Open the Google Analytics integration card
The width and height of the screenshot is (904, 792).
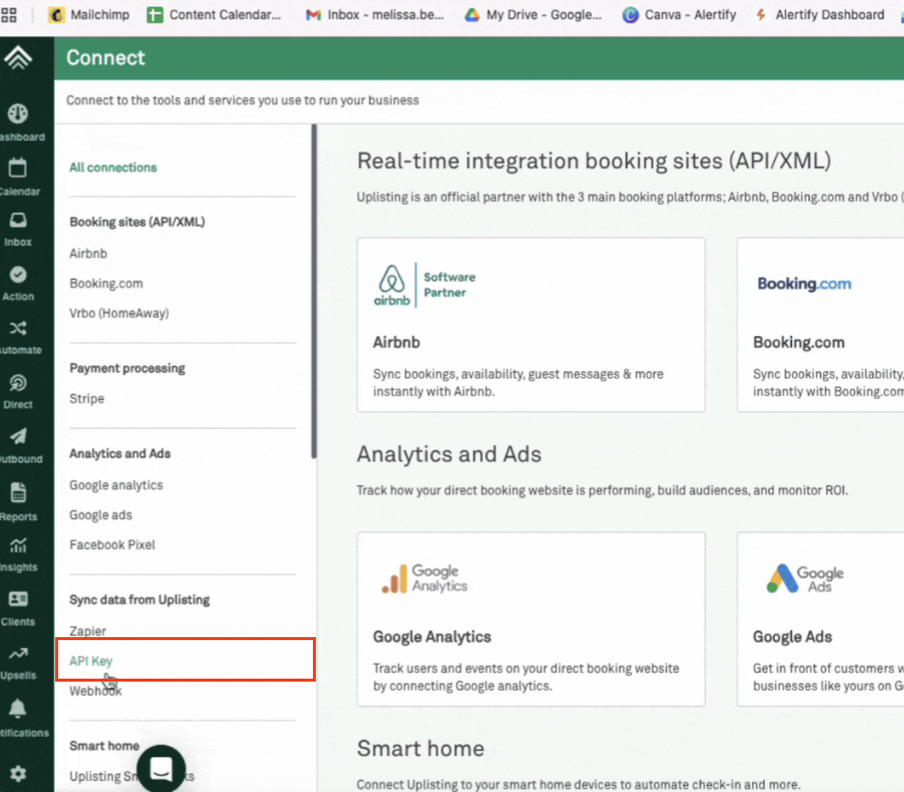click(531, 619)
